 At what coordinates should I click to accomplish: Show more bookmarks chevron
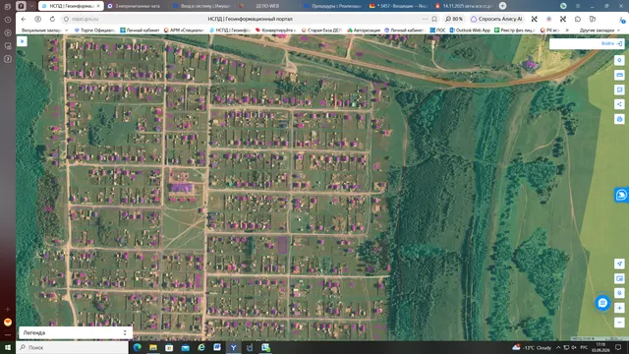[567, 30]
